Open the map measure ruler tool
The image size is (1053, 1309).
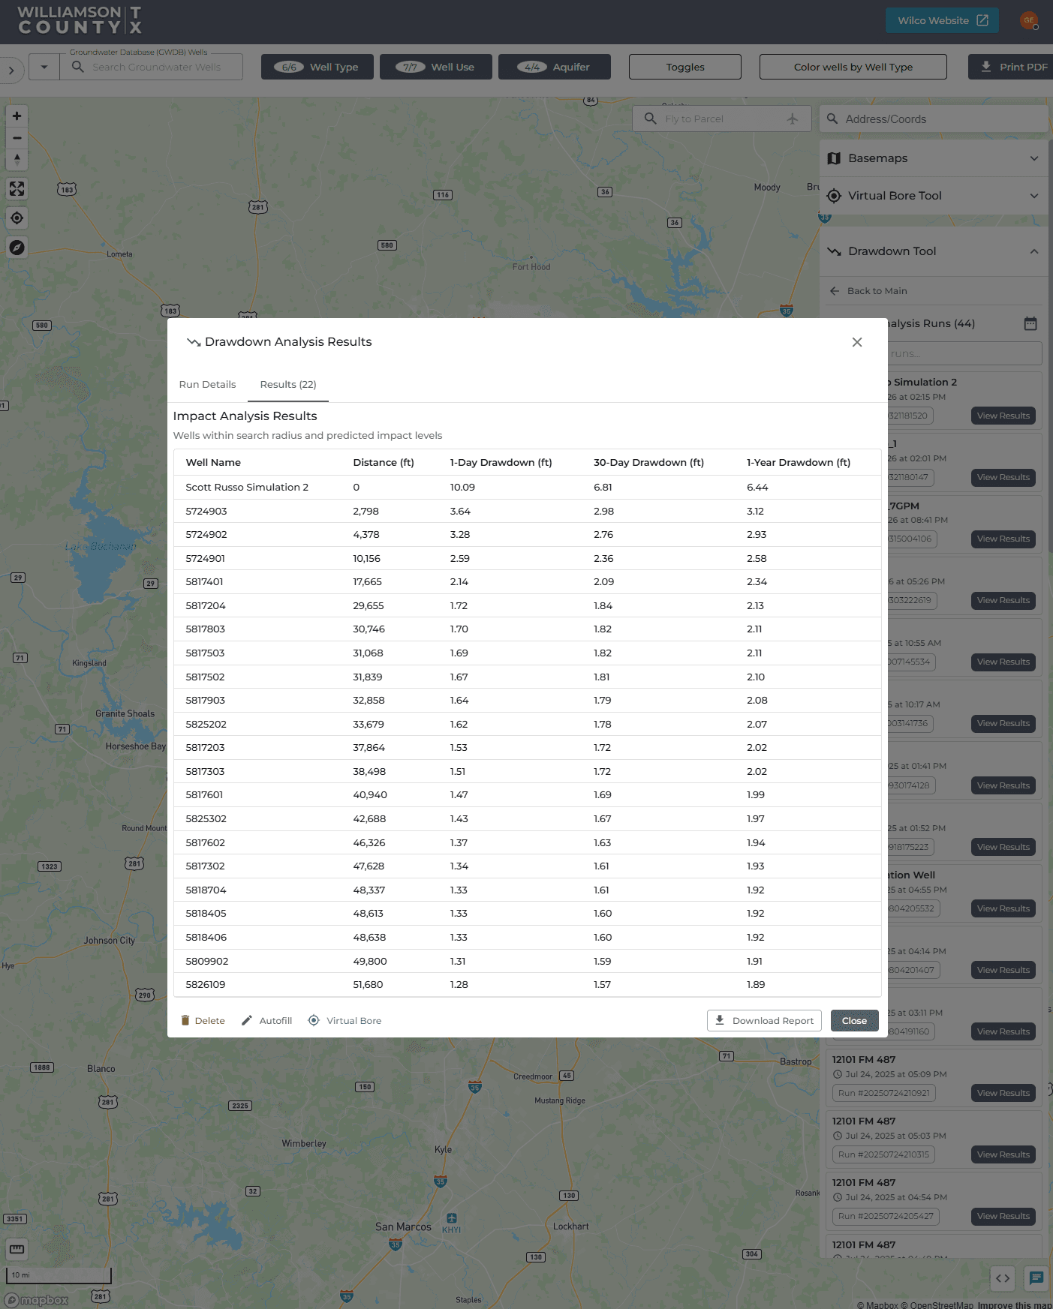click(17, 1249)
